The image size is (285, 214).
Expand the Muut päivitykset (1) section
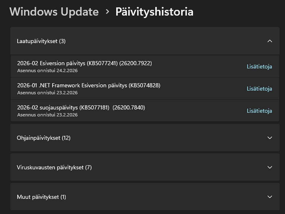pos(42,197)
